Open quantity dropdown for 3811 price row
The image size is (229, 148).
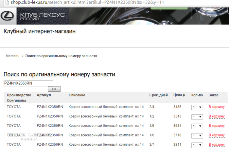point(197,145)
